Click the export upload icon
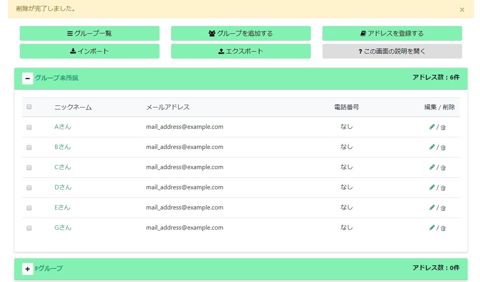 click(x=221, y=51)
